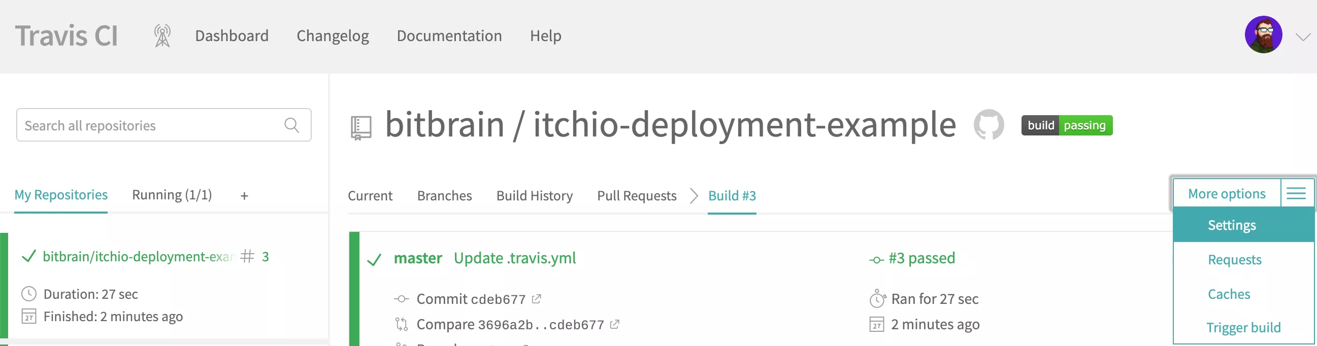1317x346 pixels.
Task: Open the broadcast tower icon
Action: [162, 36]
